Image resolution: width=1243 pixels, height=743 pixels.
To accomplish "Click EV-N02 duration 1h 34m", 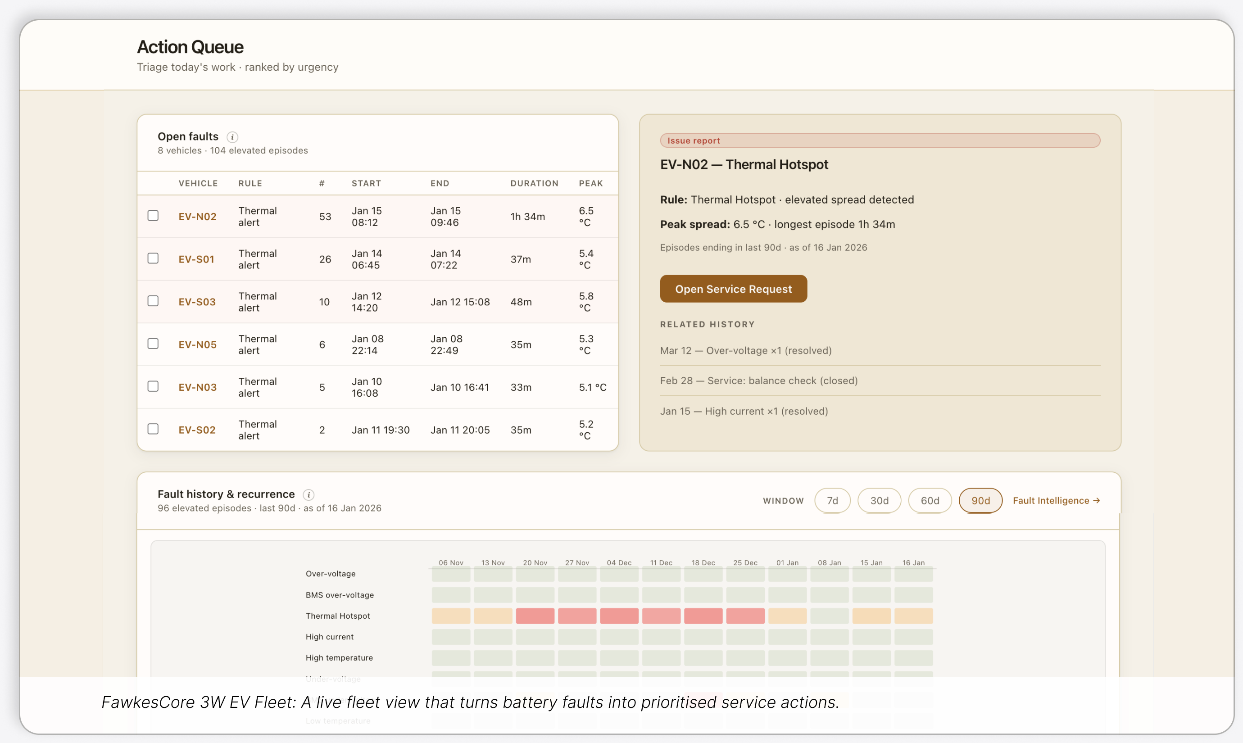I will coord(528,217).
